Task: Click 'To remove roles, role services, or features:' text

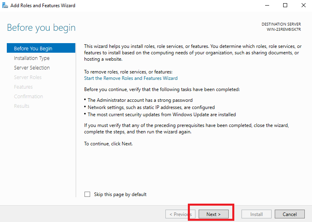Action: [128, 72]
